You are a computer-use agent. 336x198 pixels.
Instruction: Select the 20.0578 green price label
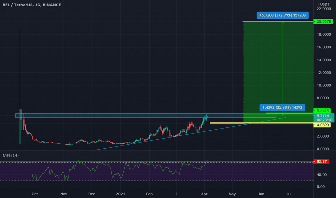(x=324, y=21)
